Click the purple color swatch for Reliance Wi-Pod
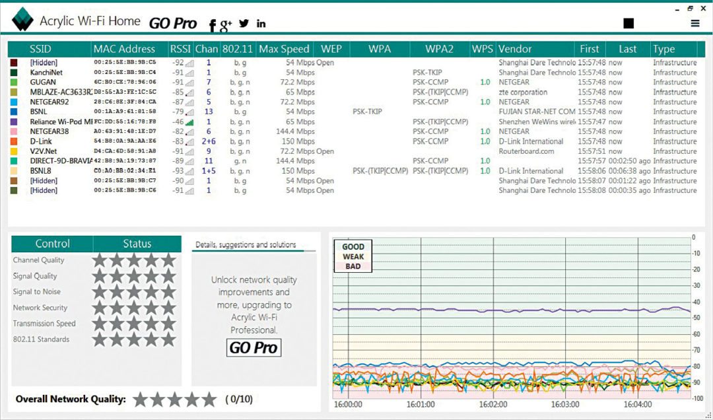The height and width of the screenshot is (420, 713). coord(15,122)
